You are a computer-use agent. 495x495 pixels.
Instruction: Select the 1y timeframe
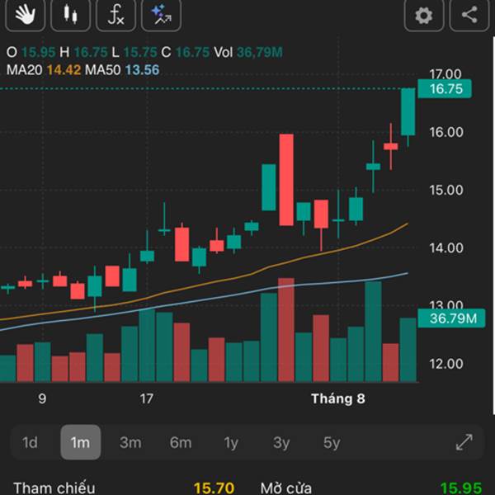pyautogui.click(x=231, y=442)
